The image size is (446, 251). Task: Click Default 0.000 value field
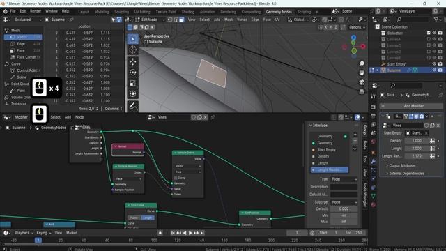[344, 209]
